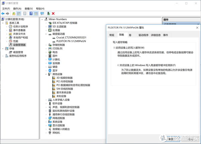201x144 pixels.
Task: Select 任务计划程序 in the left tree
Action: click(20, 26)
